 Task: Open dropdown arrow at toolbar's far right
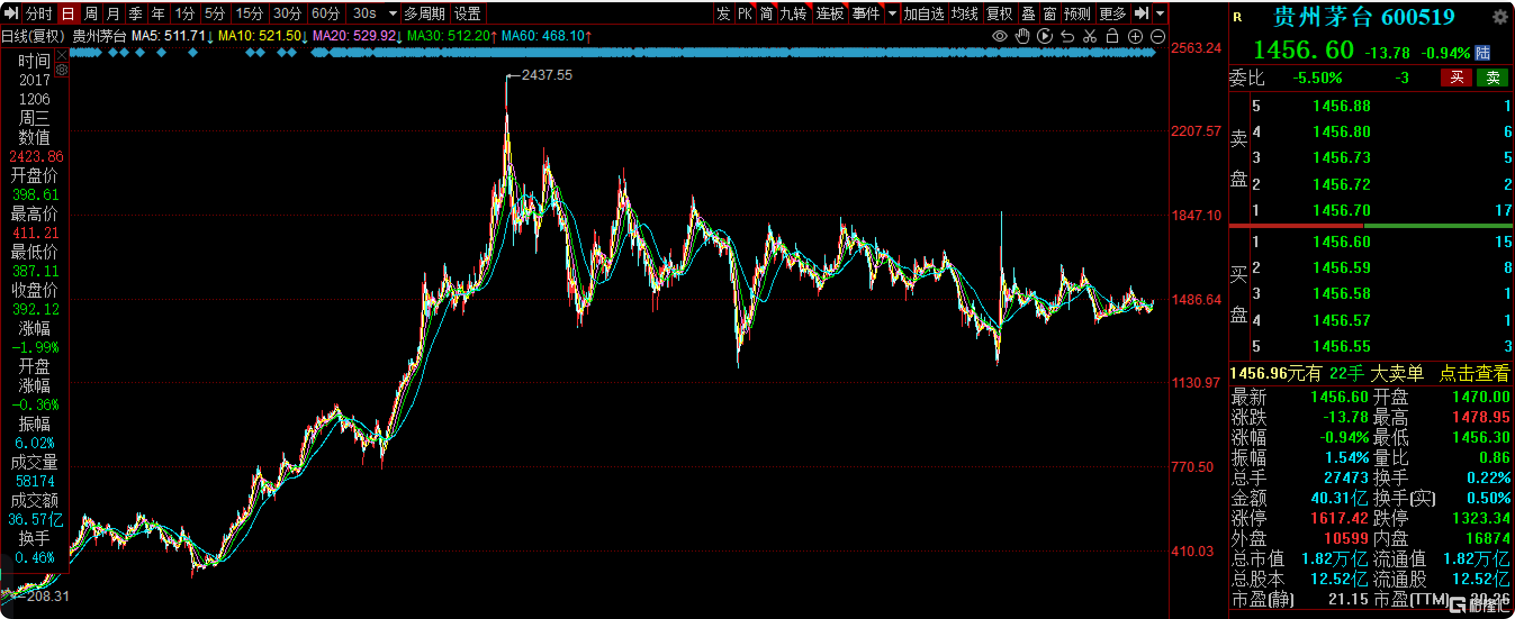(1160, 13)
